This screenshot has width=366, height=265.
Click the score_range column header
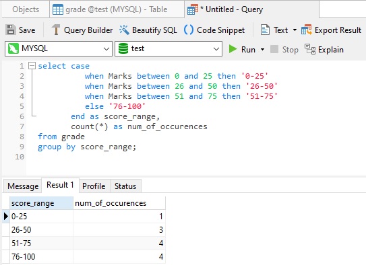[x=41, y=203]
